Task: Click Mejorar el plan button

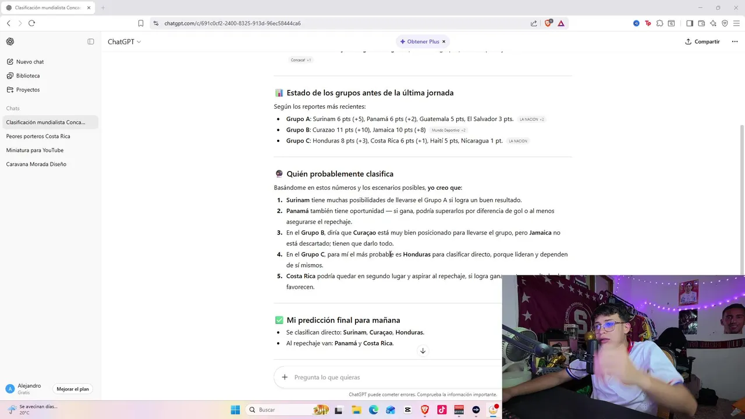Action: [73, 389]
